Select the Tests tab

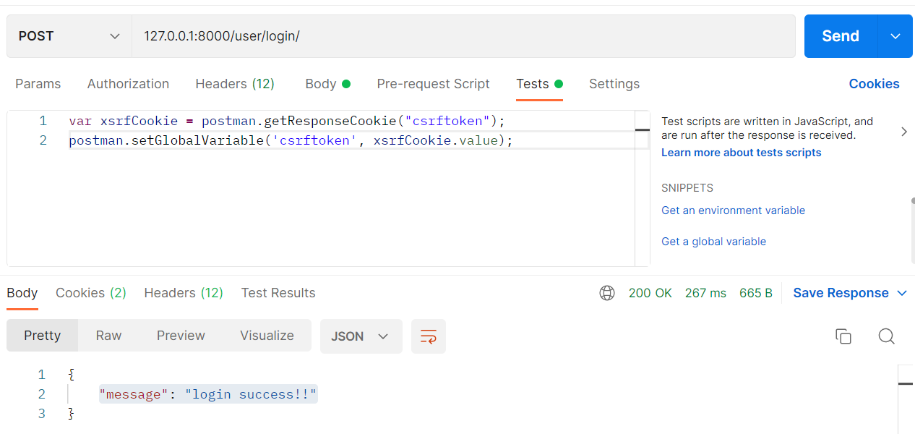[539, 84]
